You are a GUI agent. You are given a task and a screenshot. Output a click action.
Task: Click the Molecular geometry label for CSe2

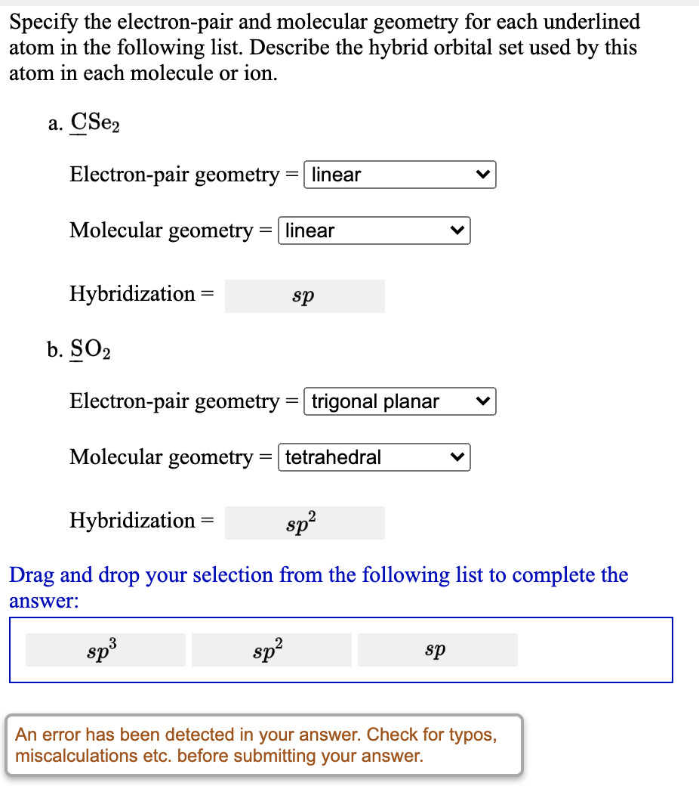tap(165, 231)
